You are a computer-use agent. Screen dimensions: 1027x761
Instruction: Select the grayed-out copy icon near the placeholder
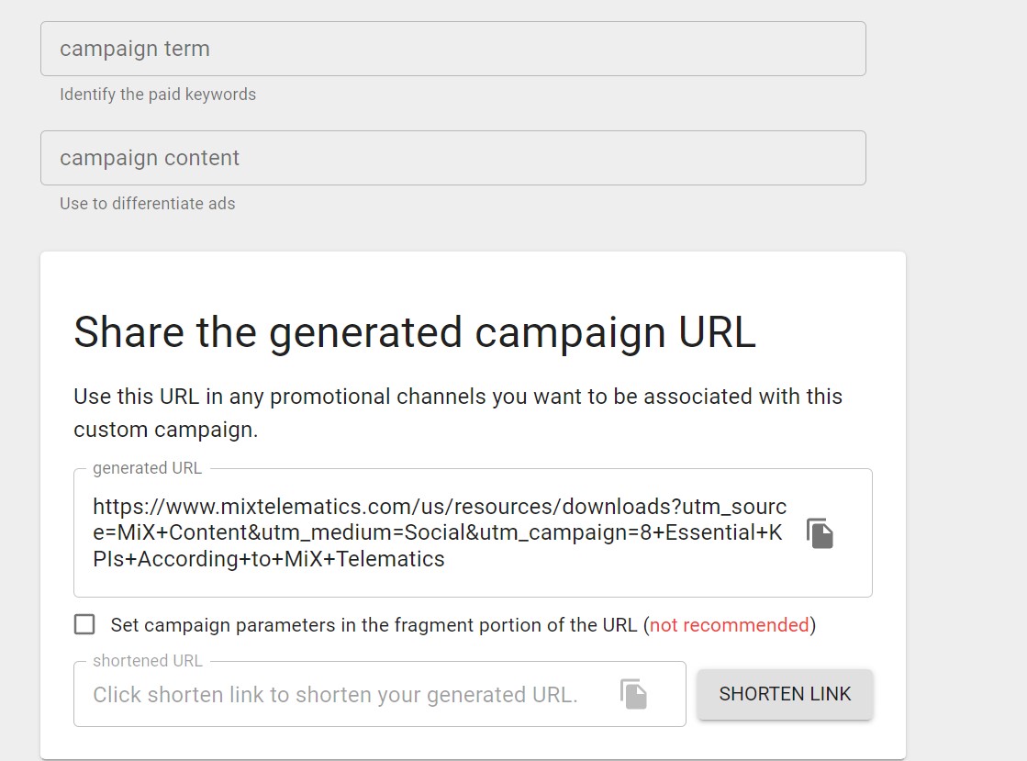[634, 694]
